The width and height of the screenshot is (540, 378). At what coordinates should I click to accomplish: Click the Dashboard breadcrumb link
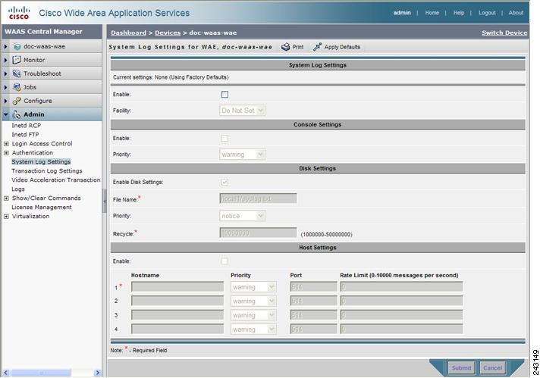(x=128, y=33)
